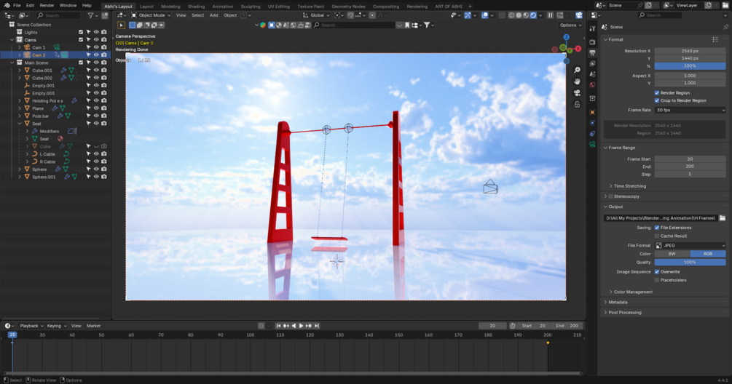Browse for the output folder path
732x384 pixels.
[723, 218]
